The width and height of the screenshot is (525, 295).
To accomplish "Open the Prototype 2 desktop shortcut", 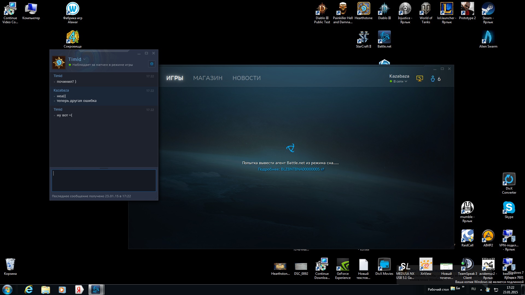I will pos(468,11).
